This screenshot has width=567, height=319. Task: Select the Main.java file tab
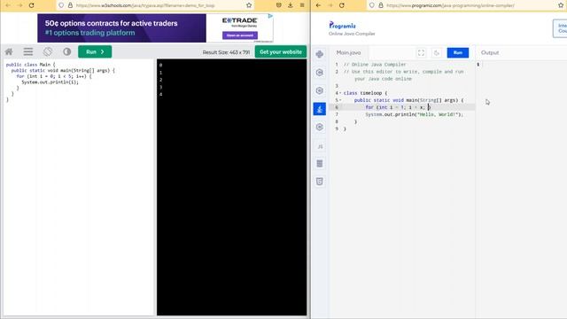[348, 52]
